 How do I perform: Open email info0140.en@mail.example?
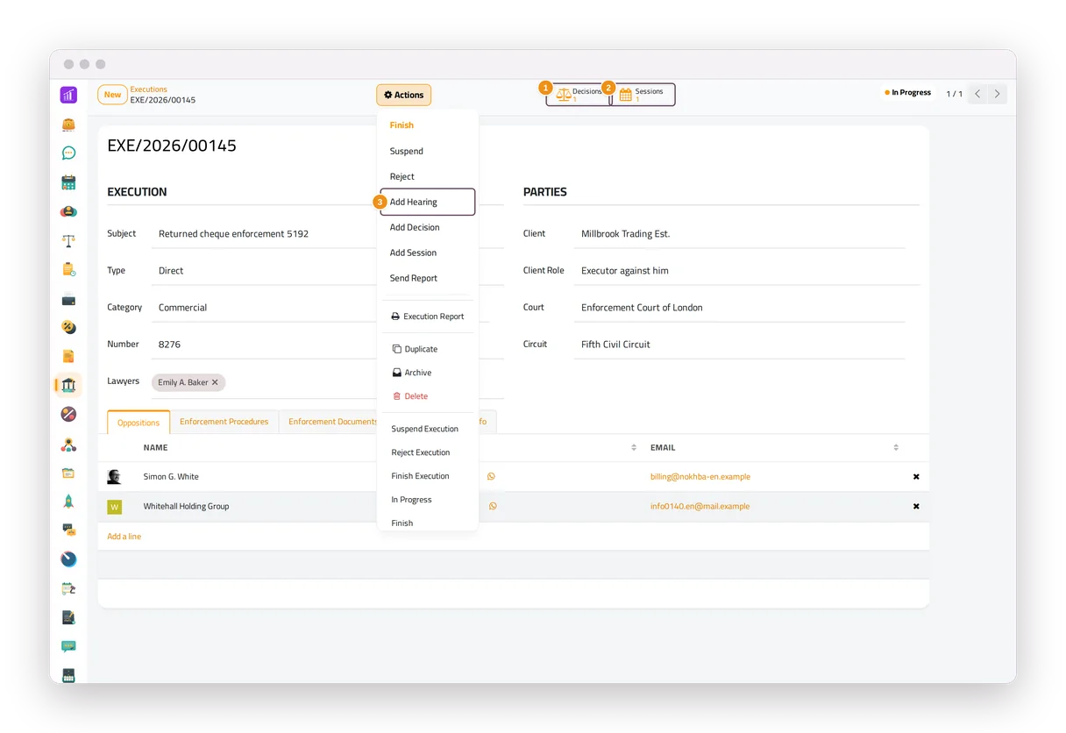click(x=700, y=507)
